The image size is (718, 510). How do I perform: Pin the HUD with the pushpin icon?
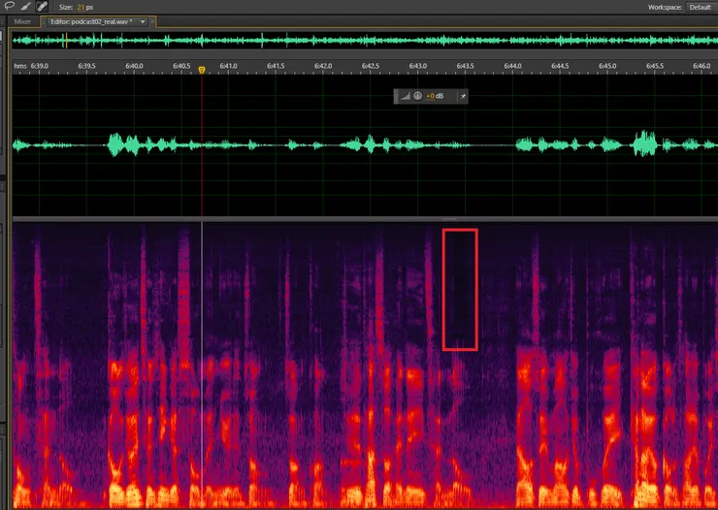463,96
